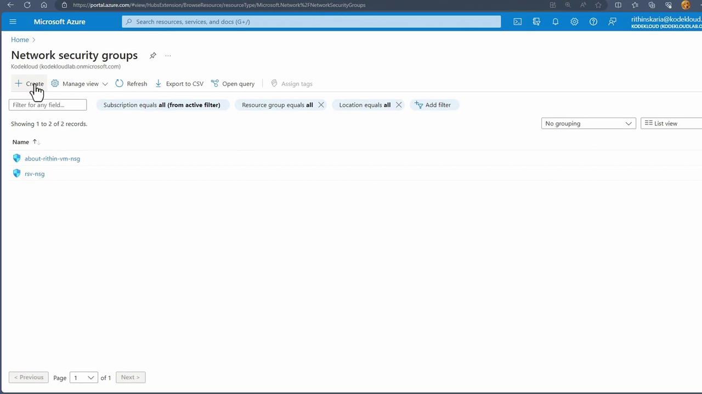Open the rithinskaria account menu
The height and width of the screenshot is (394, 702).
tap(666, 22)
